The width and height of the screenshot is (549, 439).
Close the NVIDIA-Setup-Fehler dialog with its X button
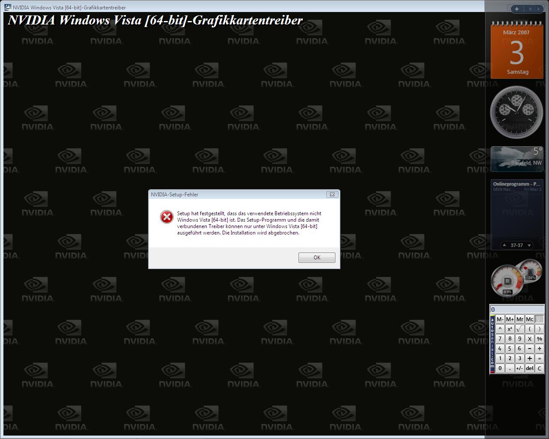[x=332, y=194]
